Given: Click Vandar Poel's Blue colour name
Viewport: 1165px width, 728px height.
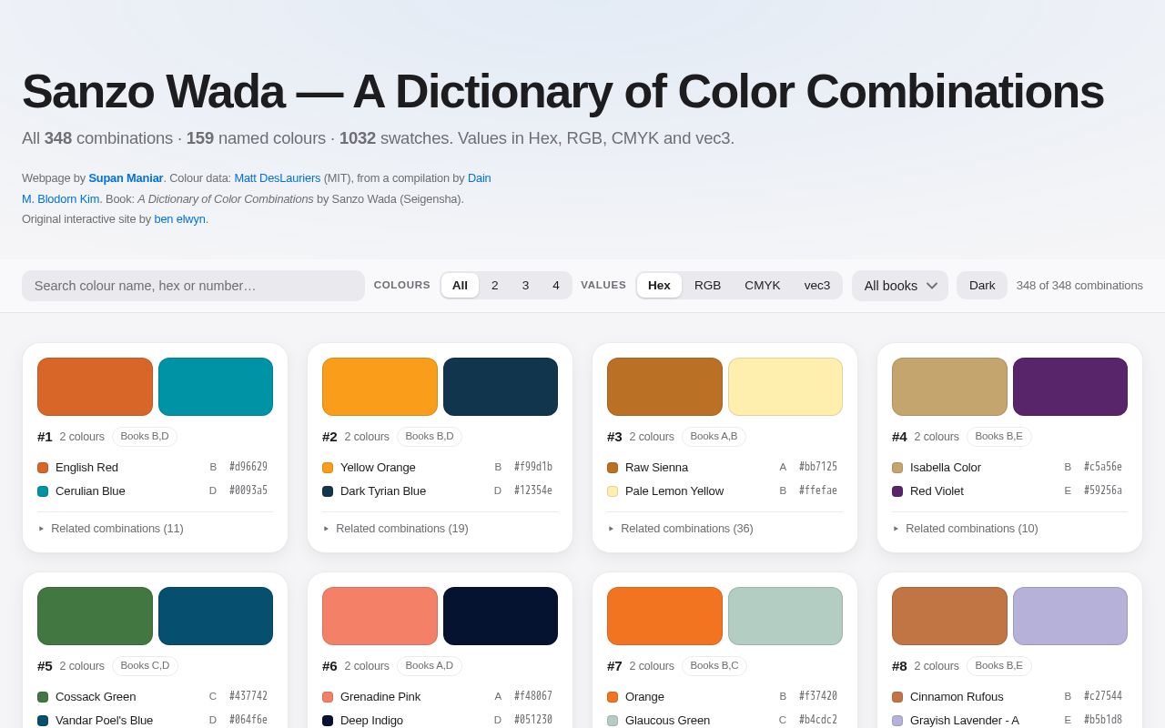Looking at the screenshot, I should 105,721.
